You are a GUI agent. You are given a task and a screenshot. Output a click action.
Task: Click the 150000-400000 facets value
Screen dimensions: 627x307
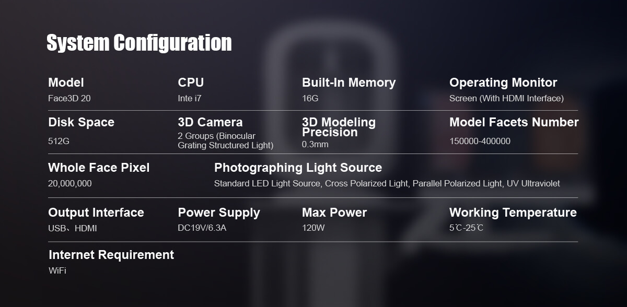pos(480,141)
